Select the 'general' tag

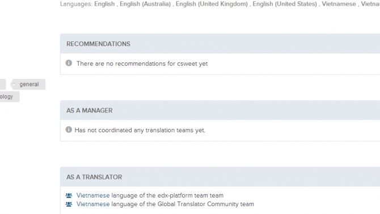point(28,84)
